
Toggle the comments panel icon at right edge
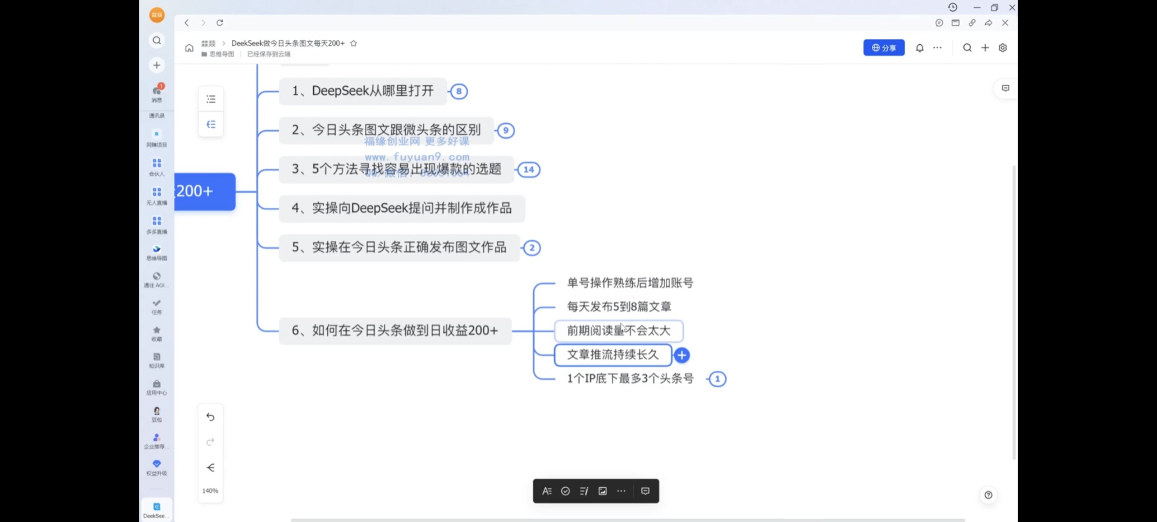pos(1006,88)
